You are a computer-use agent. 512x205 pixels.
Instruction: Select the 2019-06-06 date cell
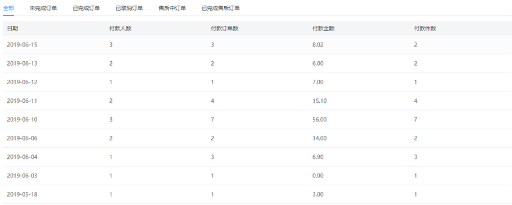(22, 138)
